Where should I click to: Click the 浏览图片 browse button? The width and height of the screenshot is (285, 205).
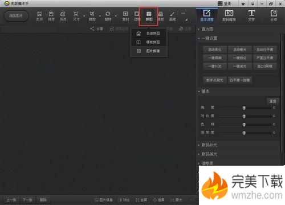(x=16, y=16)
